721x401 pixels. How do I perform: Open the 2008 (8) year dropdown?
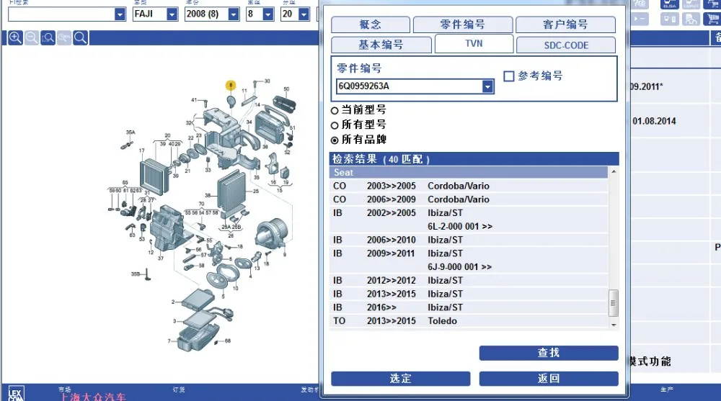tap(234, 14)
